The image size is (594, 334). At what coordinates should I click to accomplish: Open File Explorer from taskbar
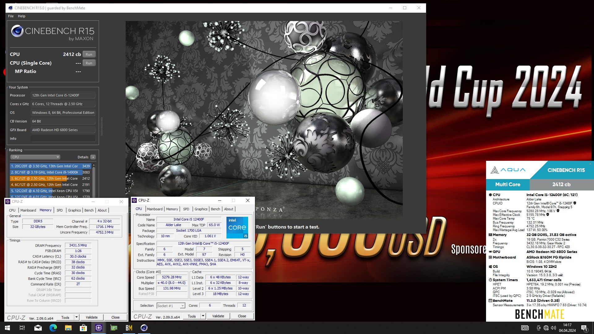[68, 328]
